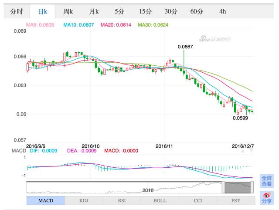Screen dimensions: 279x210
Task: Open the PSY indicator tab
Action: pos(235,200)
